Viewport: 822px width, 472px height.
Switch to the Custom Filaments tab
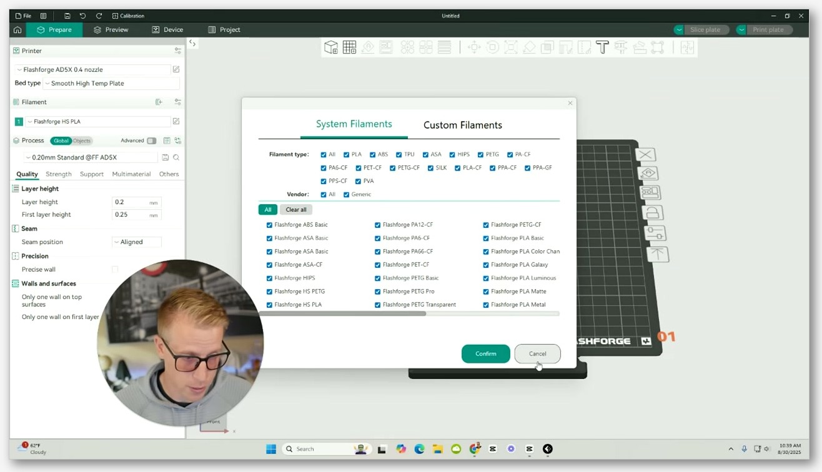[x=463, y=125]
